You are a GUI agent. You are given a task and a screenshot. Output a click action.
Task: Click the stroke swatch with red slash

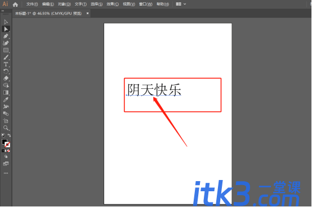point(7,145)
